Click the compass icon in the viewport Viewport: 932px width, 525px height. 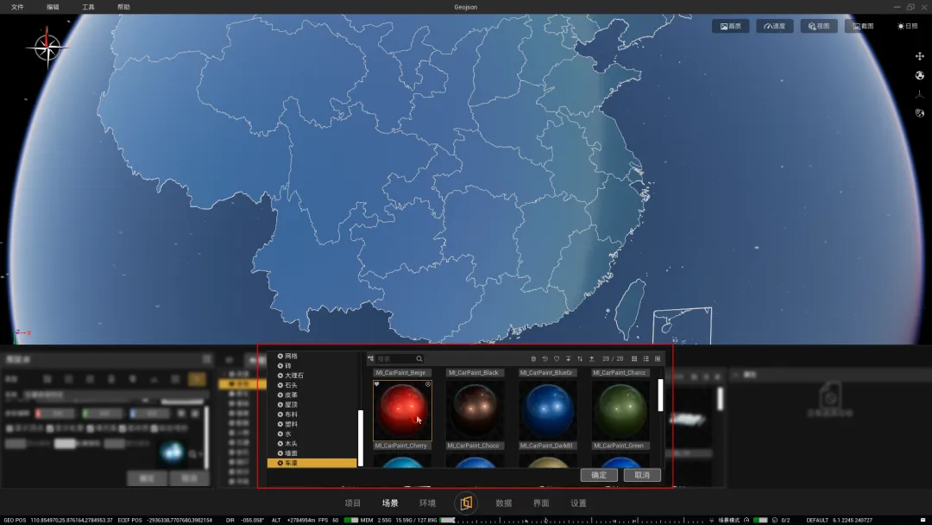coord(47,47)
